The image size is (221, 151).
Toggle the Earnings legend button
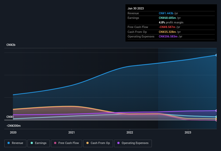click(x=38, y=143)
